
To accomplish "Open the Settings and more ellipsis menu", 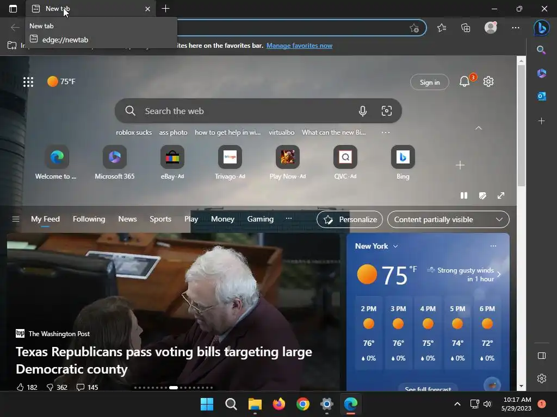I will [516, 28].
